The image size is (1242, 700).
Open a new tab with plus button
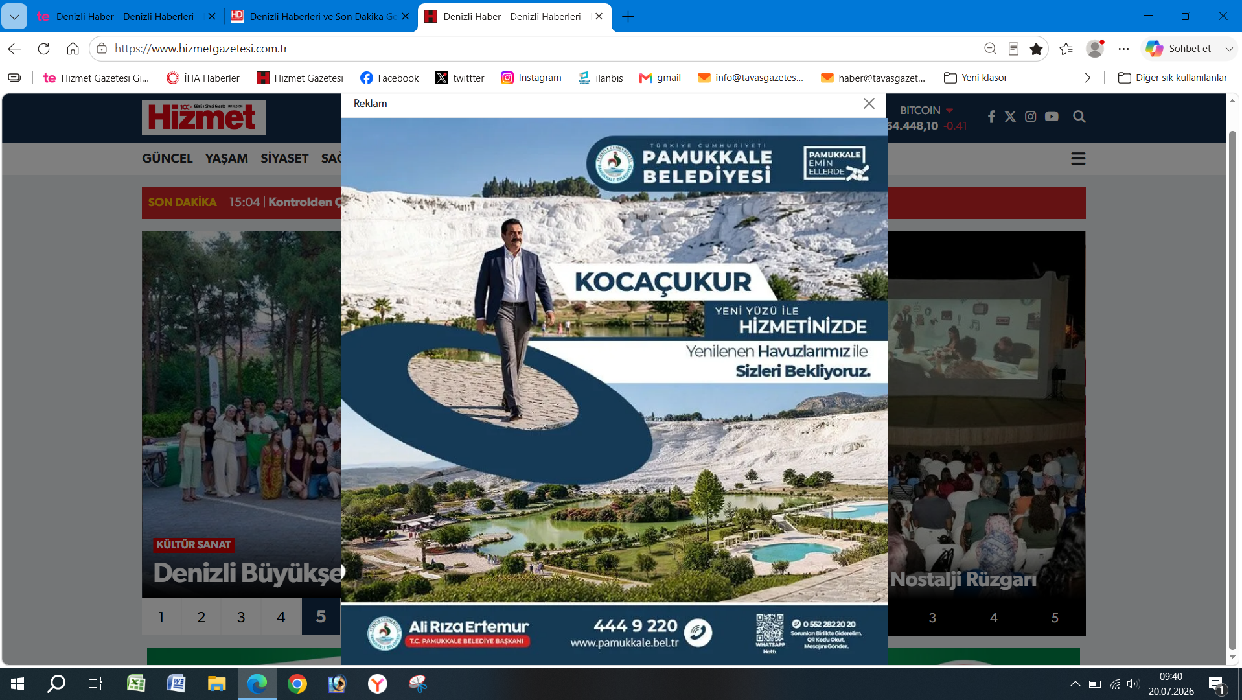pyautogui.click(x=628, y=16)
